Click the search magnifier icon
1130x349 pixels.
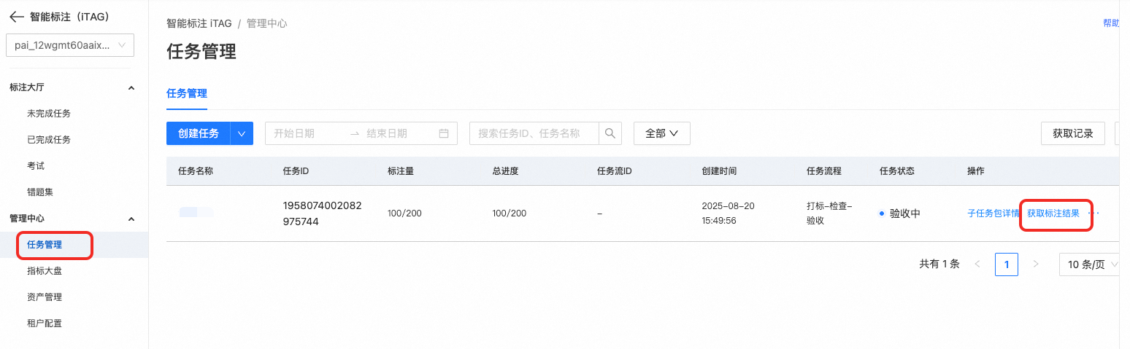(x=610, y=133)
